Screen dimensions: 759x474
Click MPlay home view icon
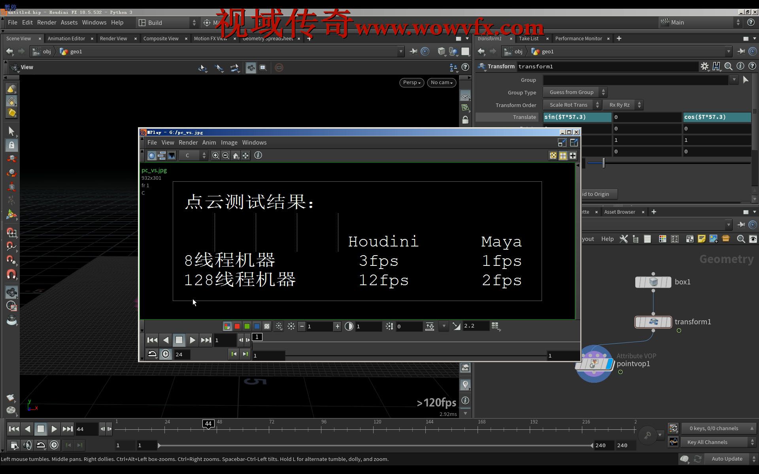click(x=236, y=156)
